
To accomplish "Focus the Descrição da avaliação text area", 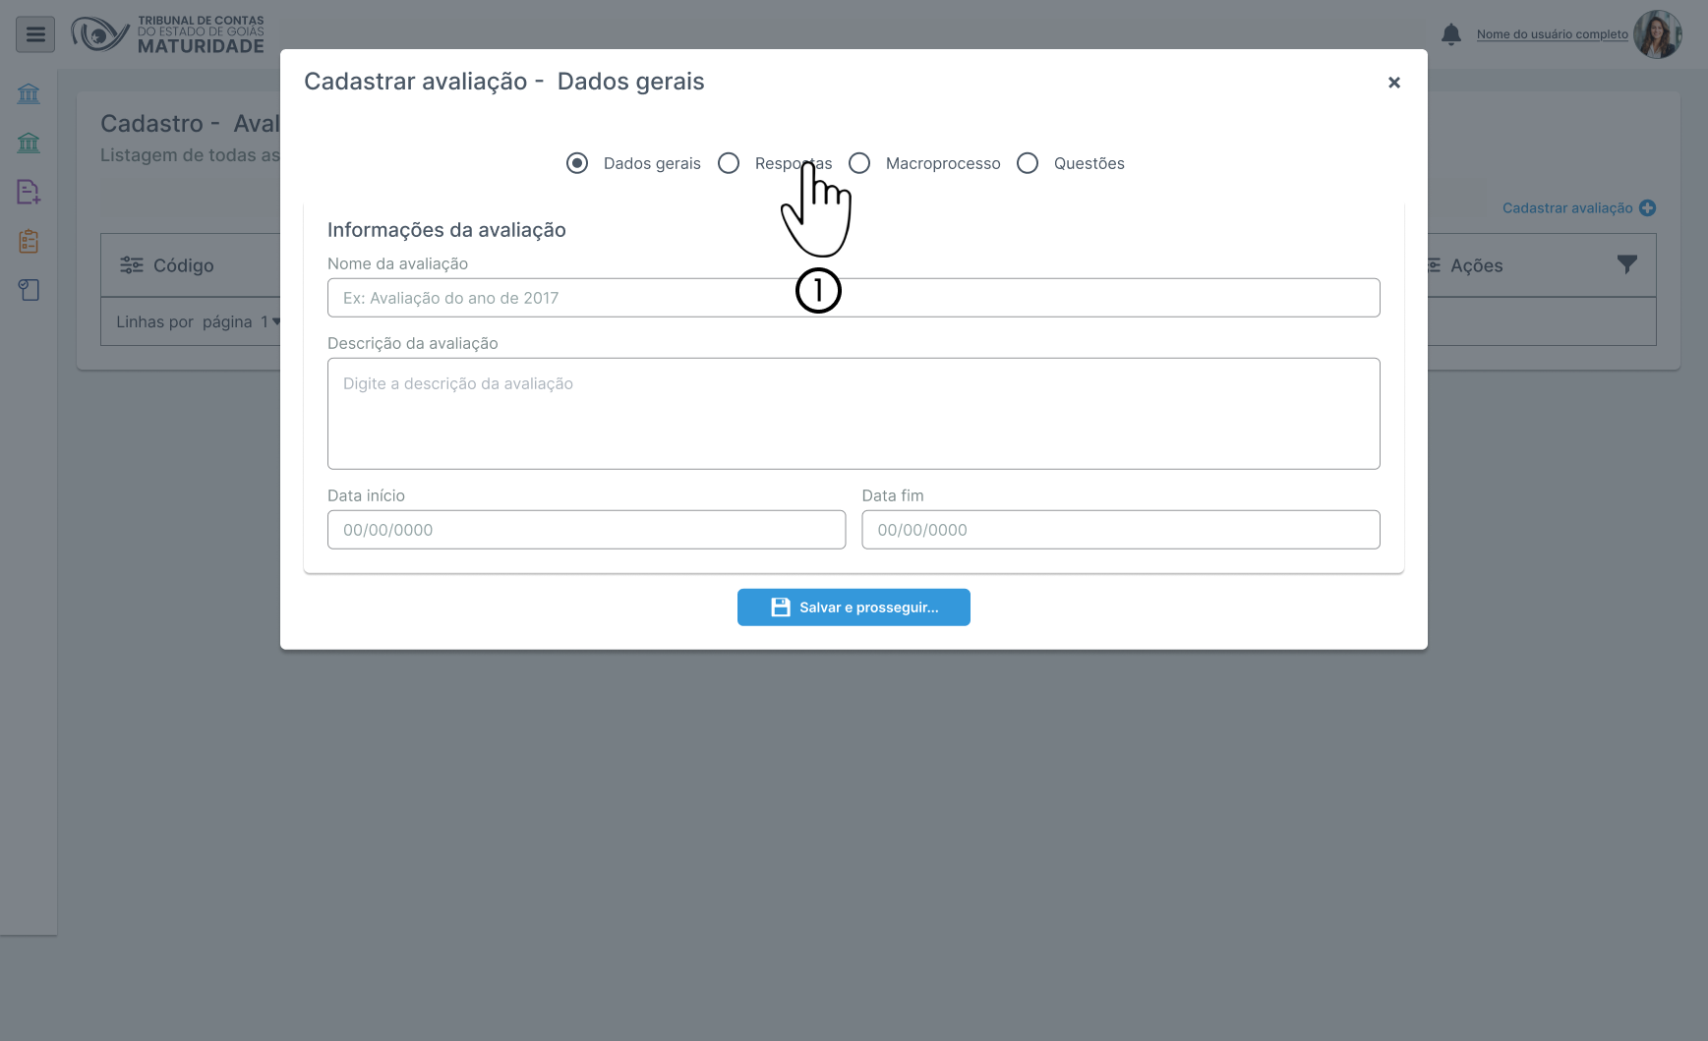I will pos(853,414).
